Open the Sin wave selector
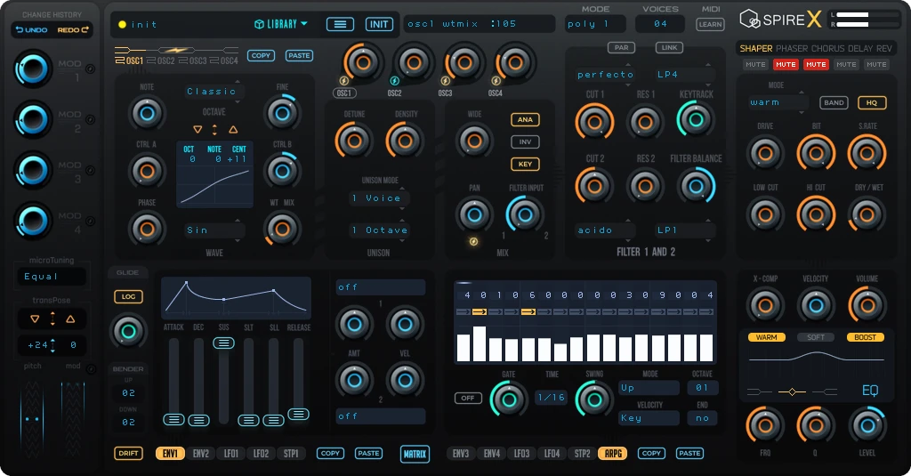 pyautogui.click(x=214, y=230)
